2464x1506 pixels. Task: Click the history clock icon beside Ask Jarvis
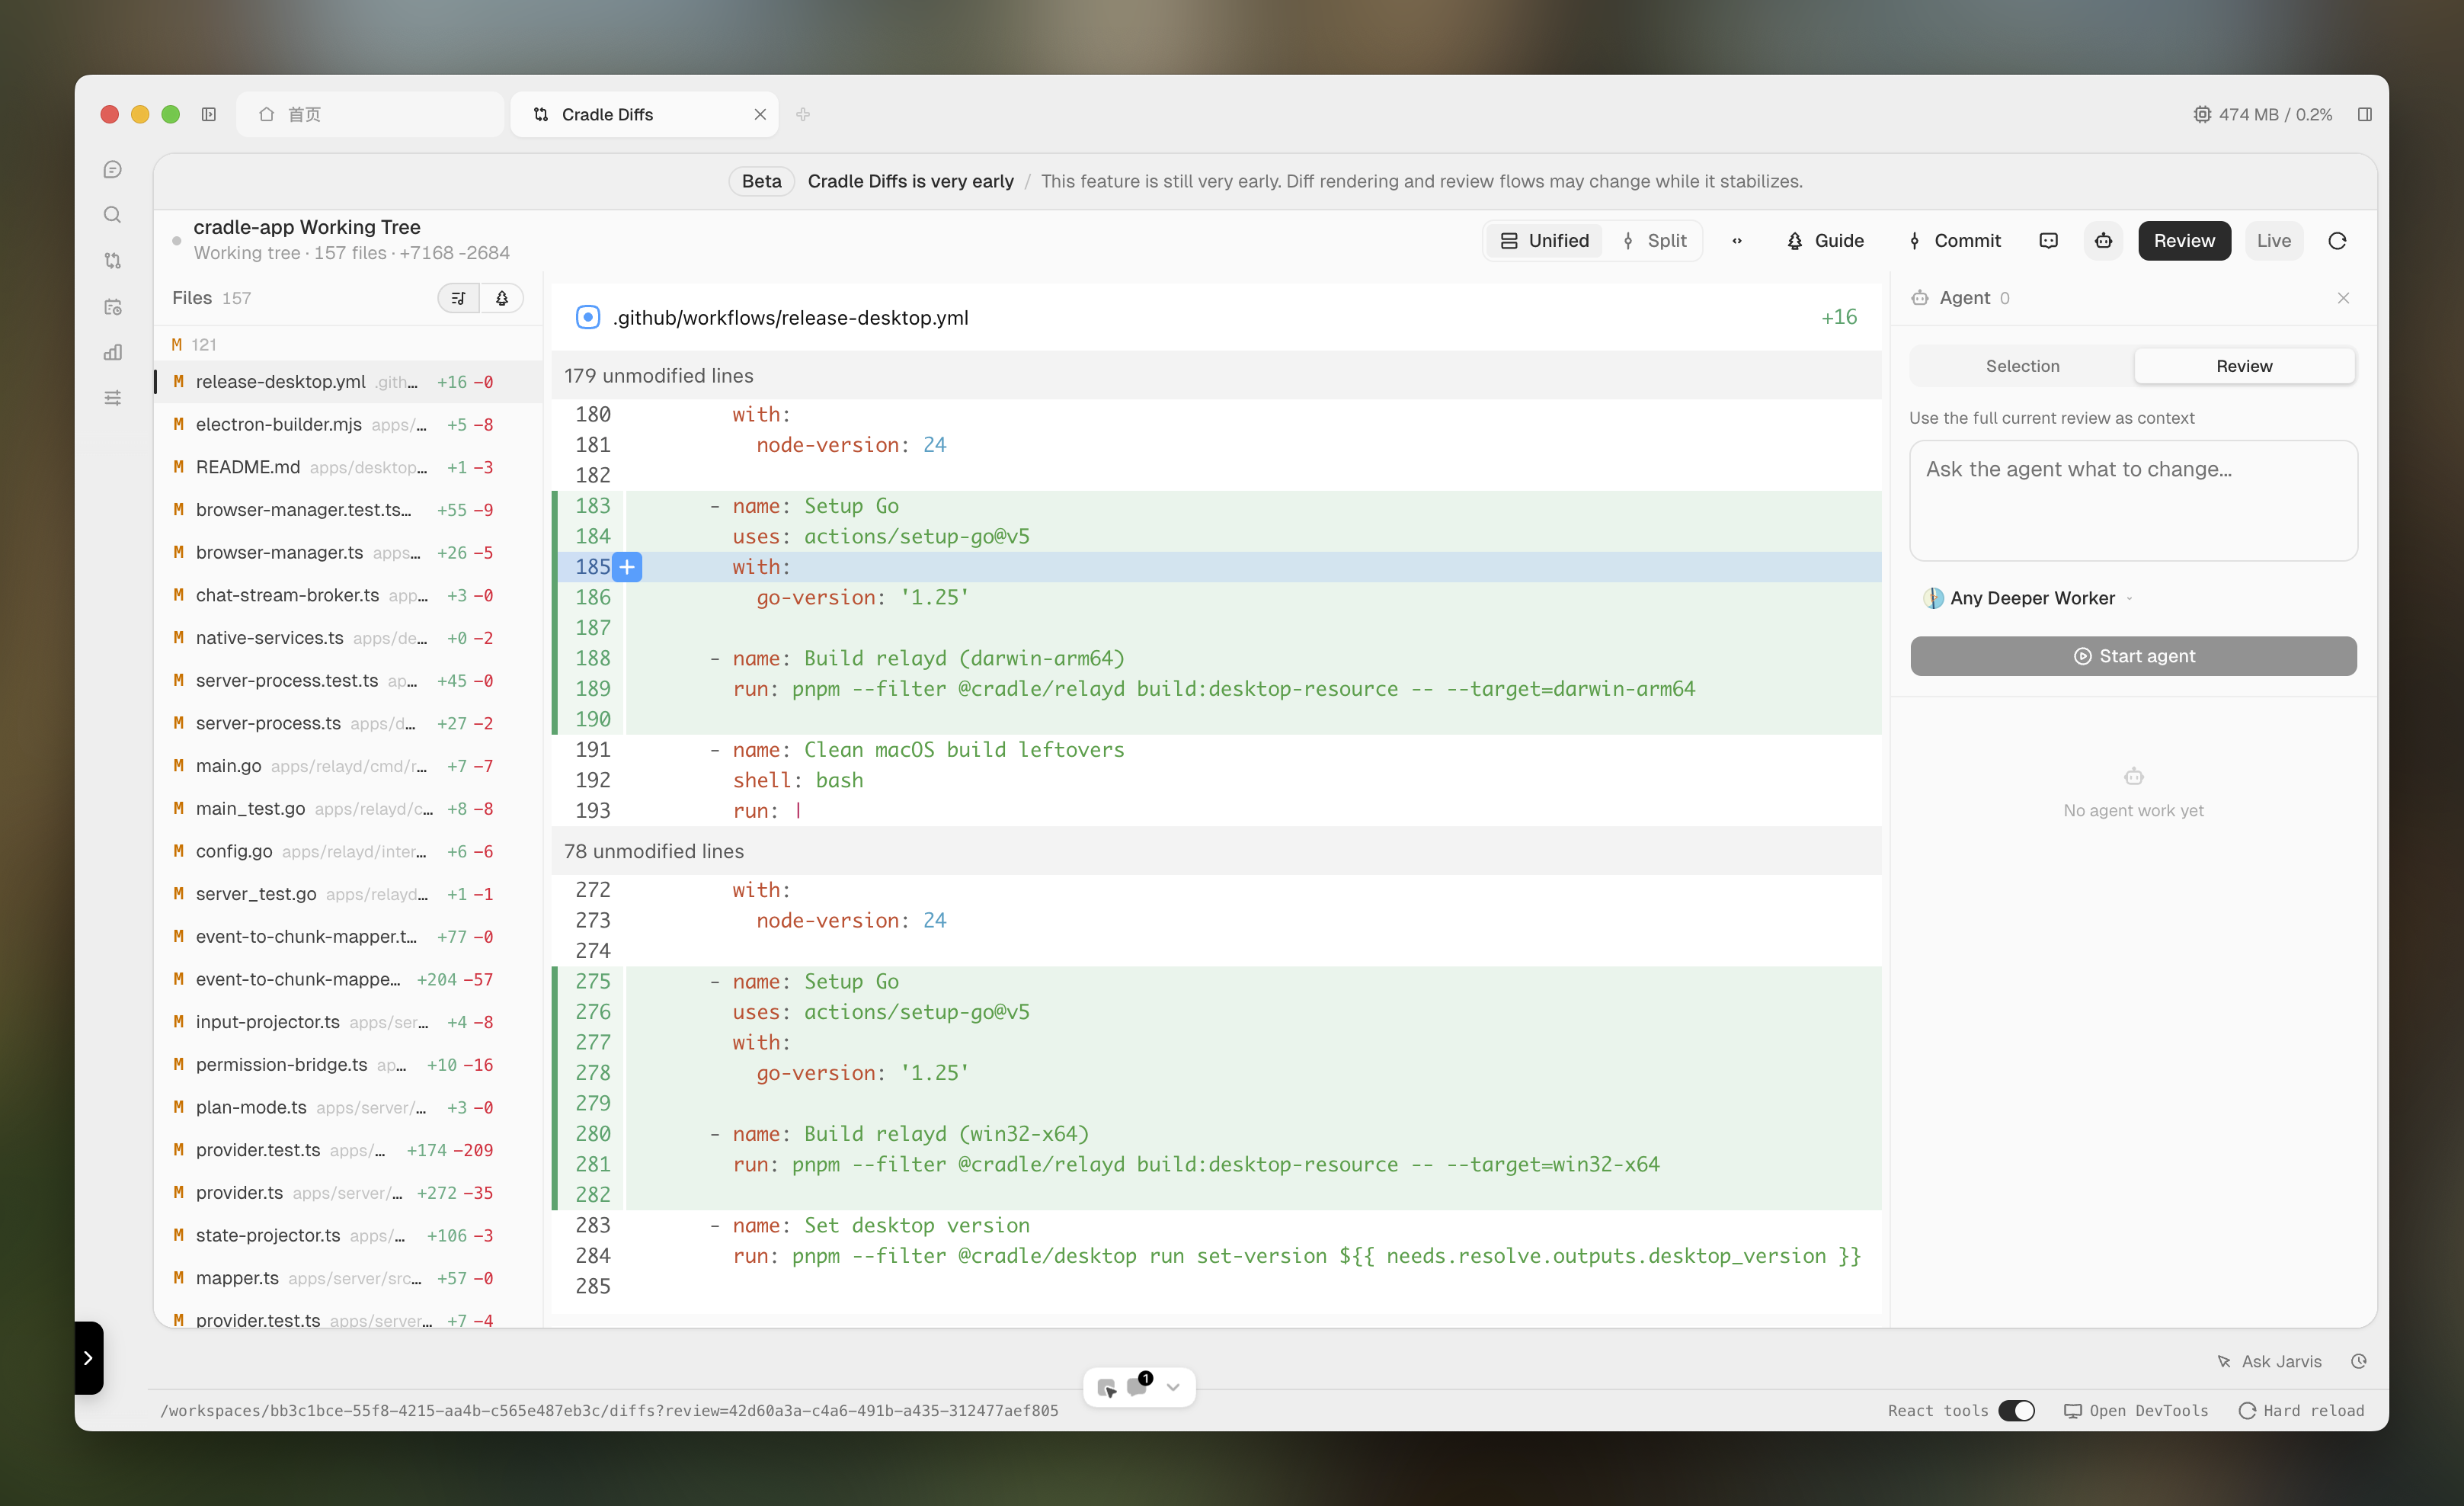pyautogui.click(x=2359, y=1361)
